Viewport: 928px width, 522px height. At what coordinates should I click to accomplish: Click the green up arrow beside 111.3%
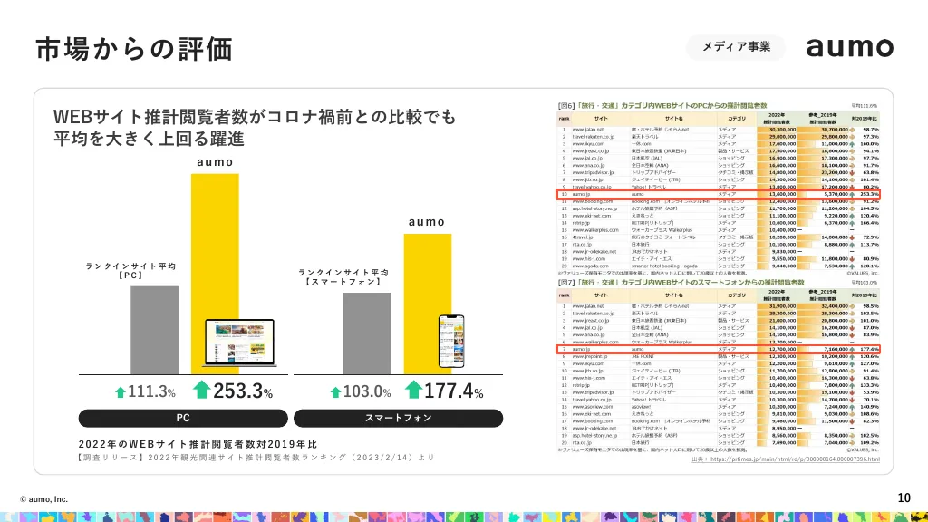(x=121, y=391)
